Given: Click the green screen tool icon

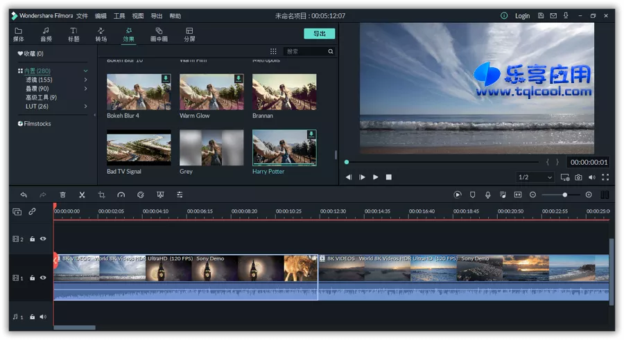Looking at the screenshot, I should coord(160,195).
